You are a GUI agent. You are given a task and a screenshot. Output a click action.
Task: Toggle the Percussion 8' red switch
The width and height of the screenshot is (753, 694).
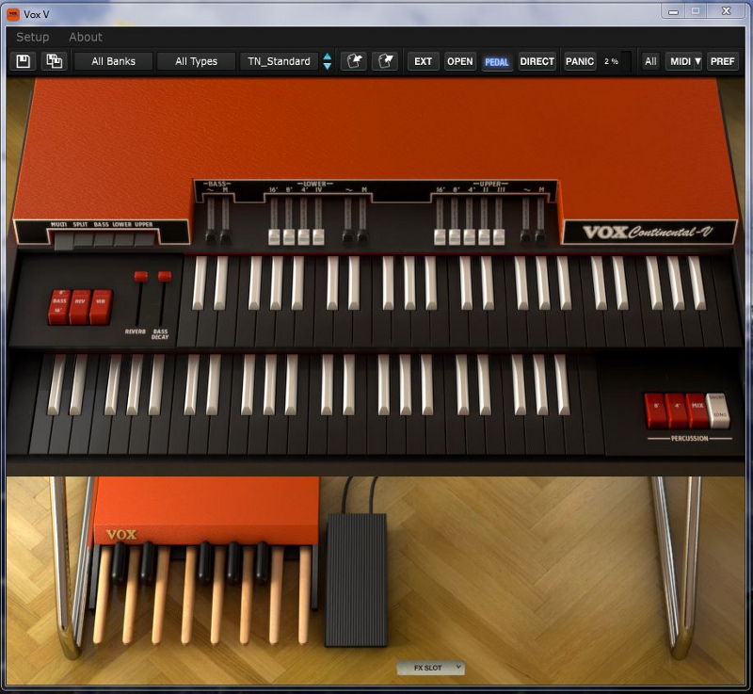coord(656,411)
